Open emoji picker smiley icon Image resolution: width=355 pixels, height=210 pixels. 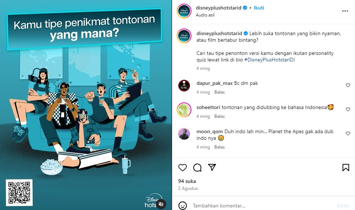[183, 206]
